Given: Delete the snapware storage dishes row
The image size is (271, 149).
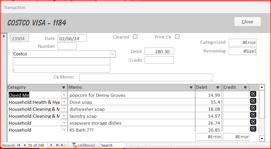Looking at the screenshot, I should pyautogui.click(x=253, y=121).
